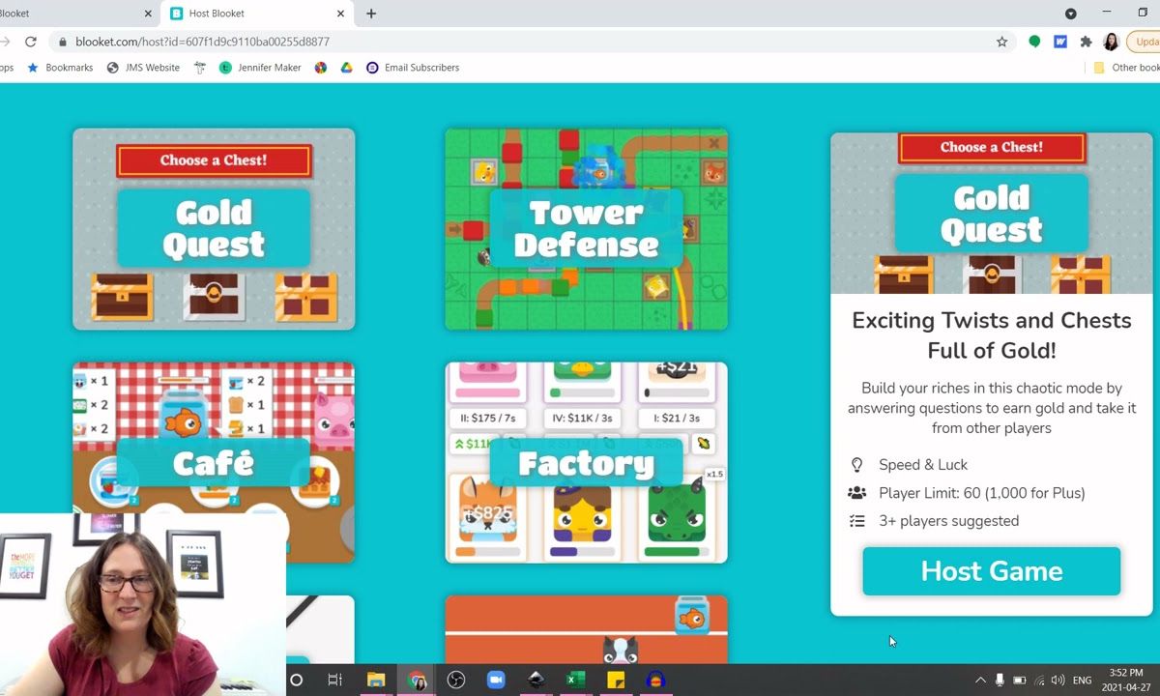Viewport: 1160px width, 696px height.
Task: Click the Gold Quest preview image in side panel
Action: pyautogui.click(x=991, y=213)
